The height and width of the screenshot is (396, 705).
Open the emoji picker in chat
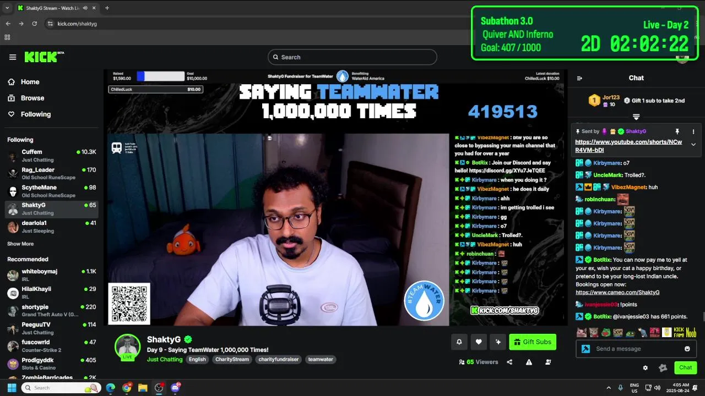pos(687,349)
